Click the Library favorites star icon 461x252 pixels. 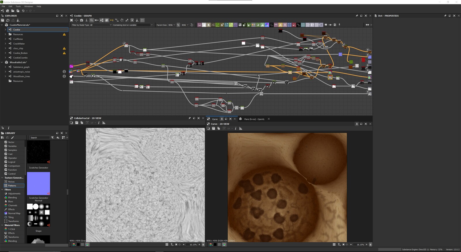[x=58, y=138]
